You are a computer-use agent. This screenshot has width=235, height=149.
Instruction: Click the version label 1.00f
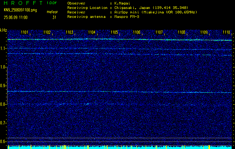52,3
